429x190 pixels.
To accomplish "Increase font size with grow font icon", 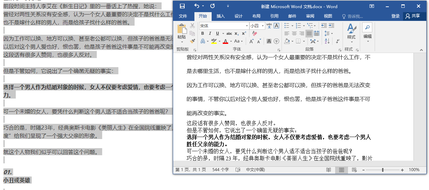I will point(251,41).
